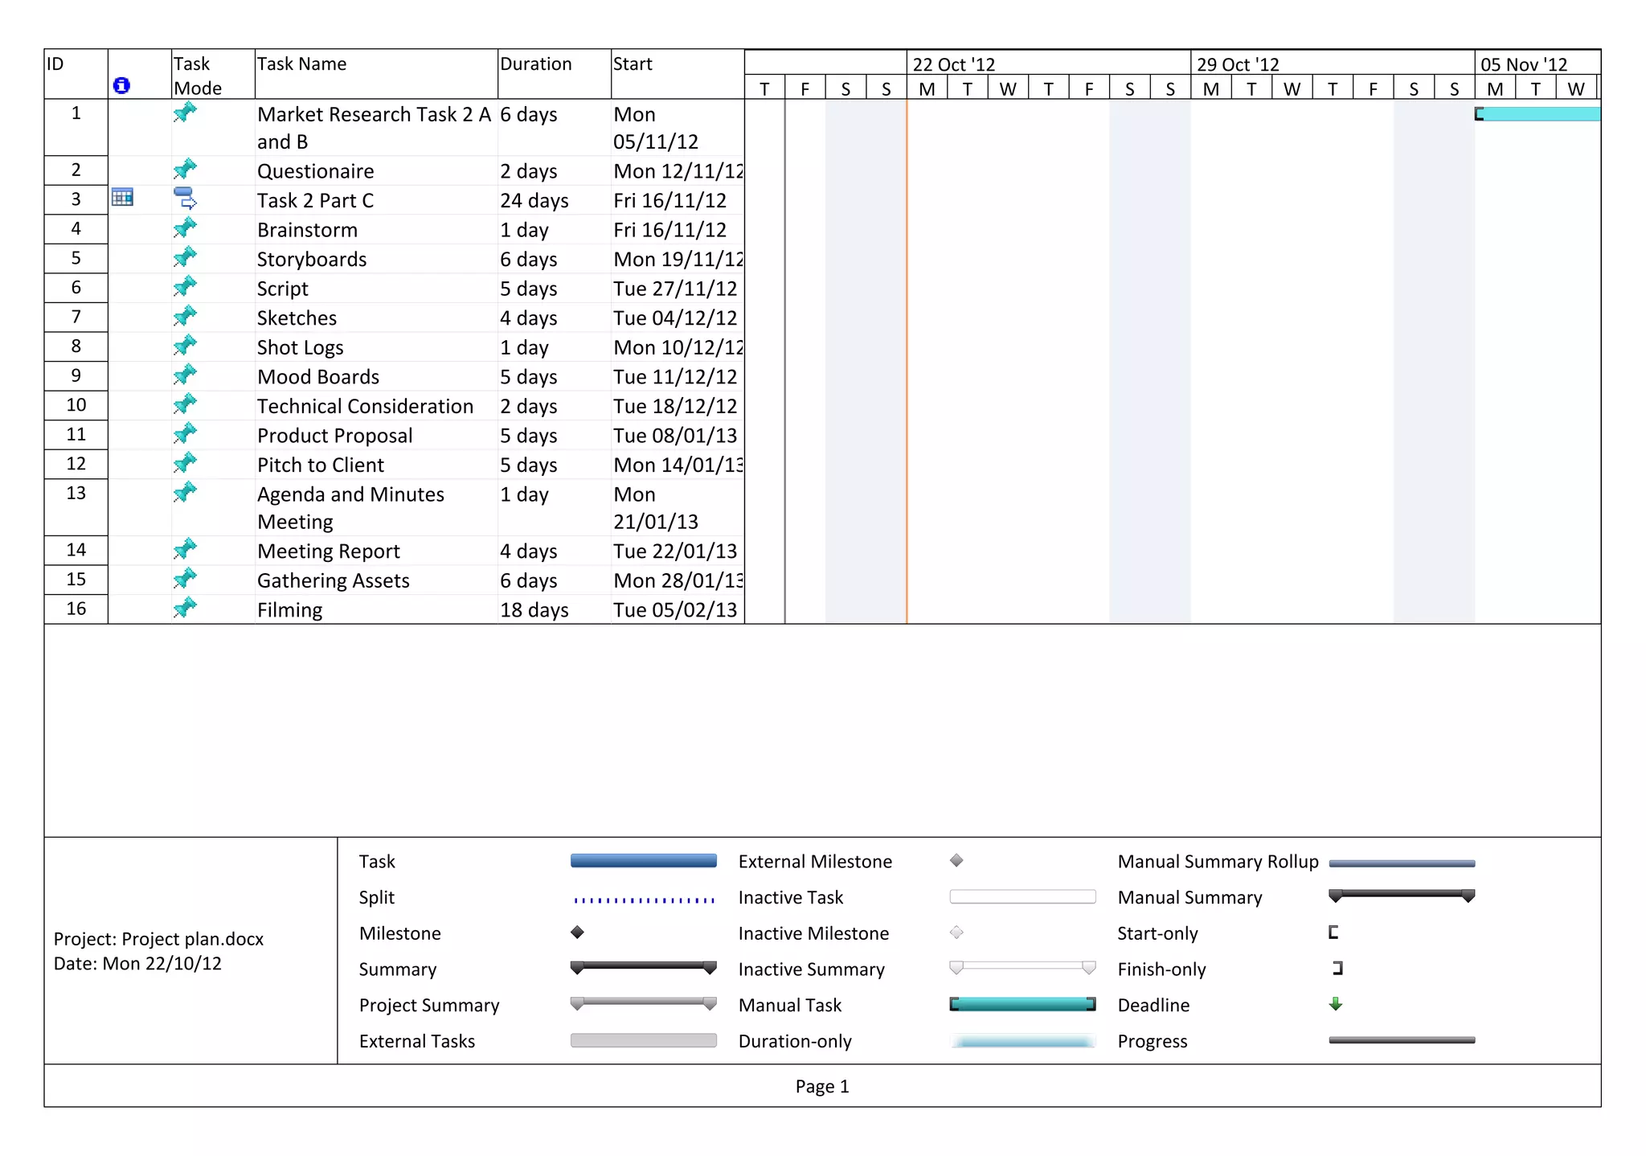This screenshot has height=1156, width=1646.
Task: Click the black Milestone diamond in legend
Action: 577,933
